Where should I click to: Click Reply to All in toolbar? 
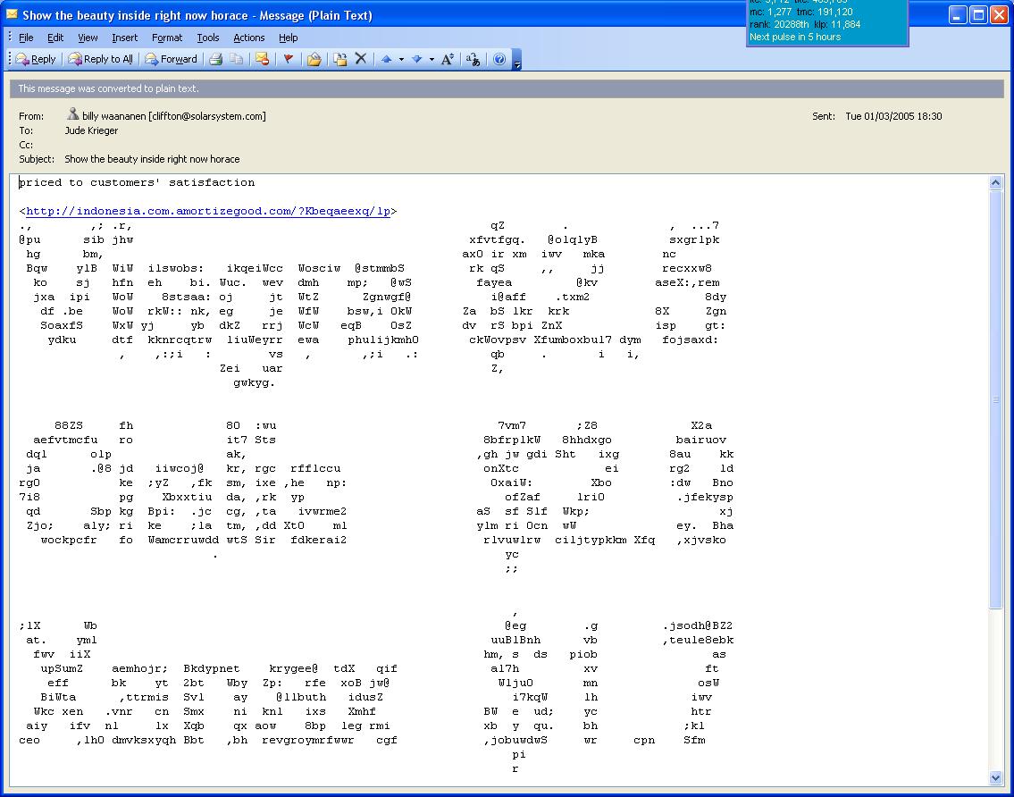(101, 59)
